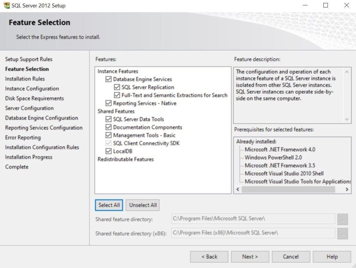The height and width of the screenshot is (268, 356).
Task: Click the Select All button
Action: (109, 205)
